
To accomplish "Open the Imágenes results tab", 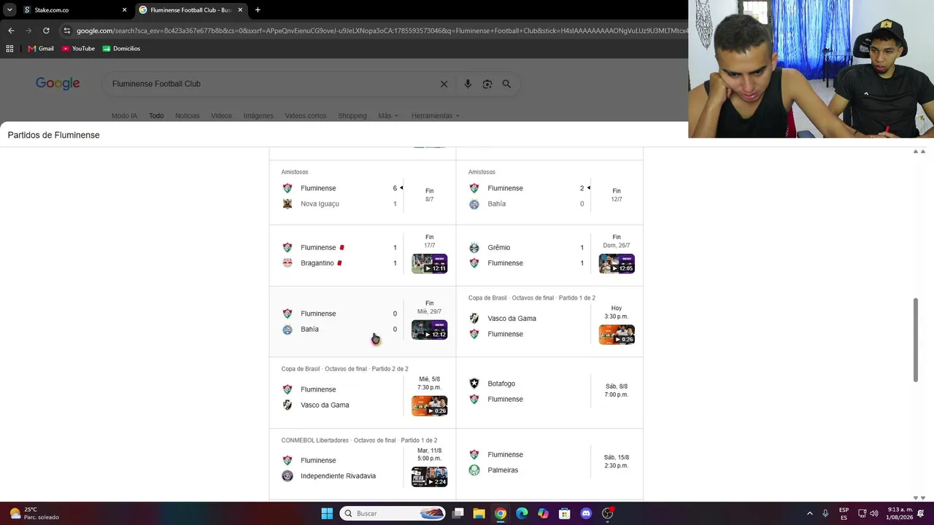I will (x=258, y=116).
